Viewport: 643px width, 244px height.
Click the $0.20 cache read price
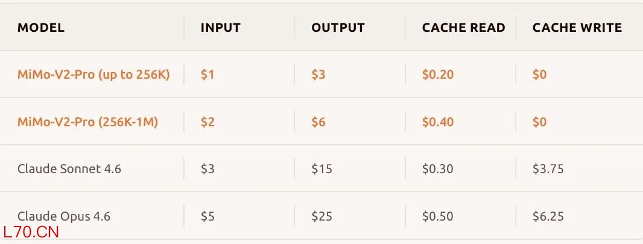tap(437, 75)
